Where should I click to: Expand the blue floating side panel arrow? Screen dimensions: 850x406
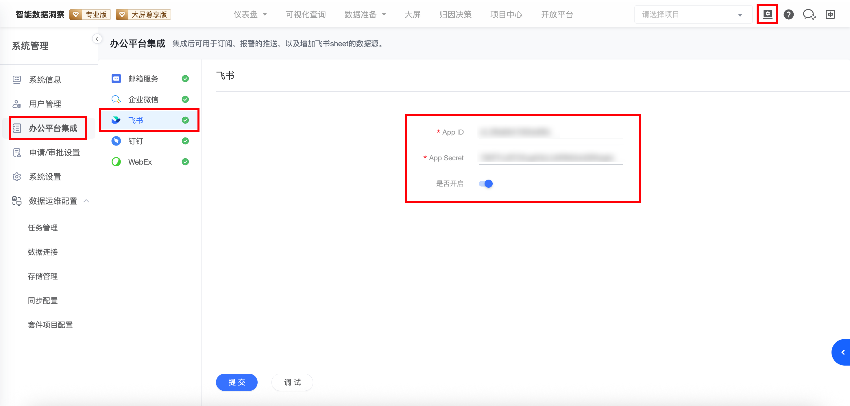point(843,352)
